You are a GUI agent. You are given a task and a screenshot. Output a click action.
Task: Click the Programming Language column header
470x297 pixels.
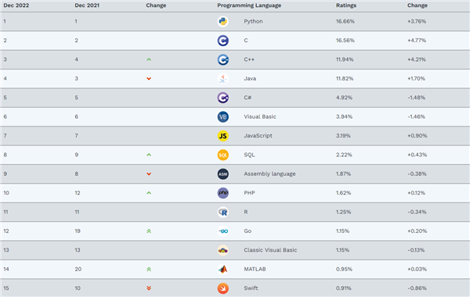[249, 5]
